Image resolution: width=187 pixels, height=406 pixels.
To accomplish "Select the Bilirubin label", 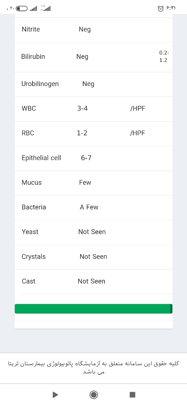I will click(x=33, y=57).
